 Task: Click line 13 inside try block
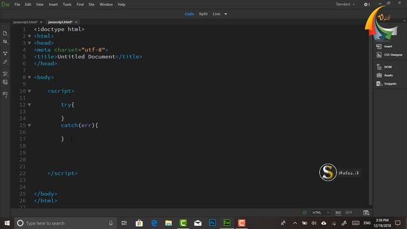(197, 112)
